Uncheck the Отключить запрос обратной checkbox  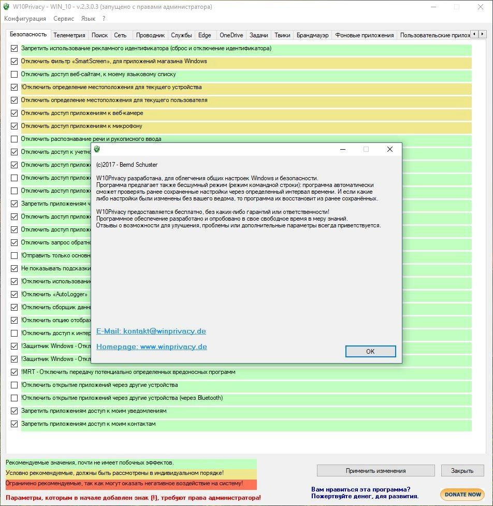pyautogui.click(x=14, y=243)
